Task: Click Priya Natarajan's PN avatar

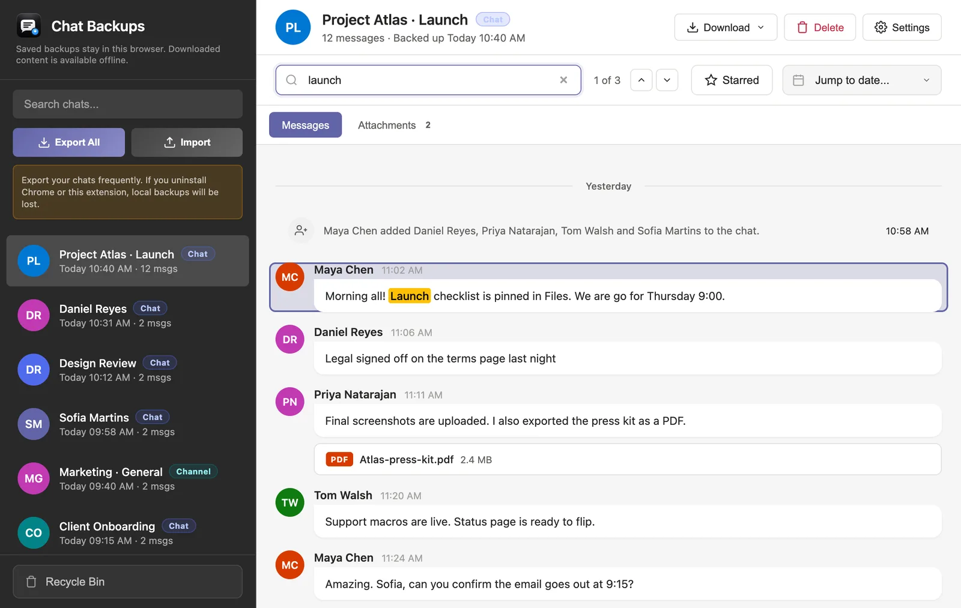Action: (290, 402)
